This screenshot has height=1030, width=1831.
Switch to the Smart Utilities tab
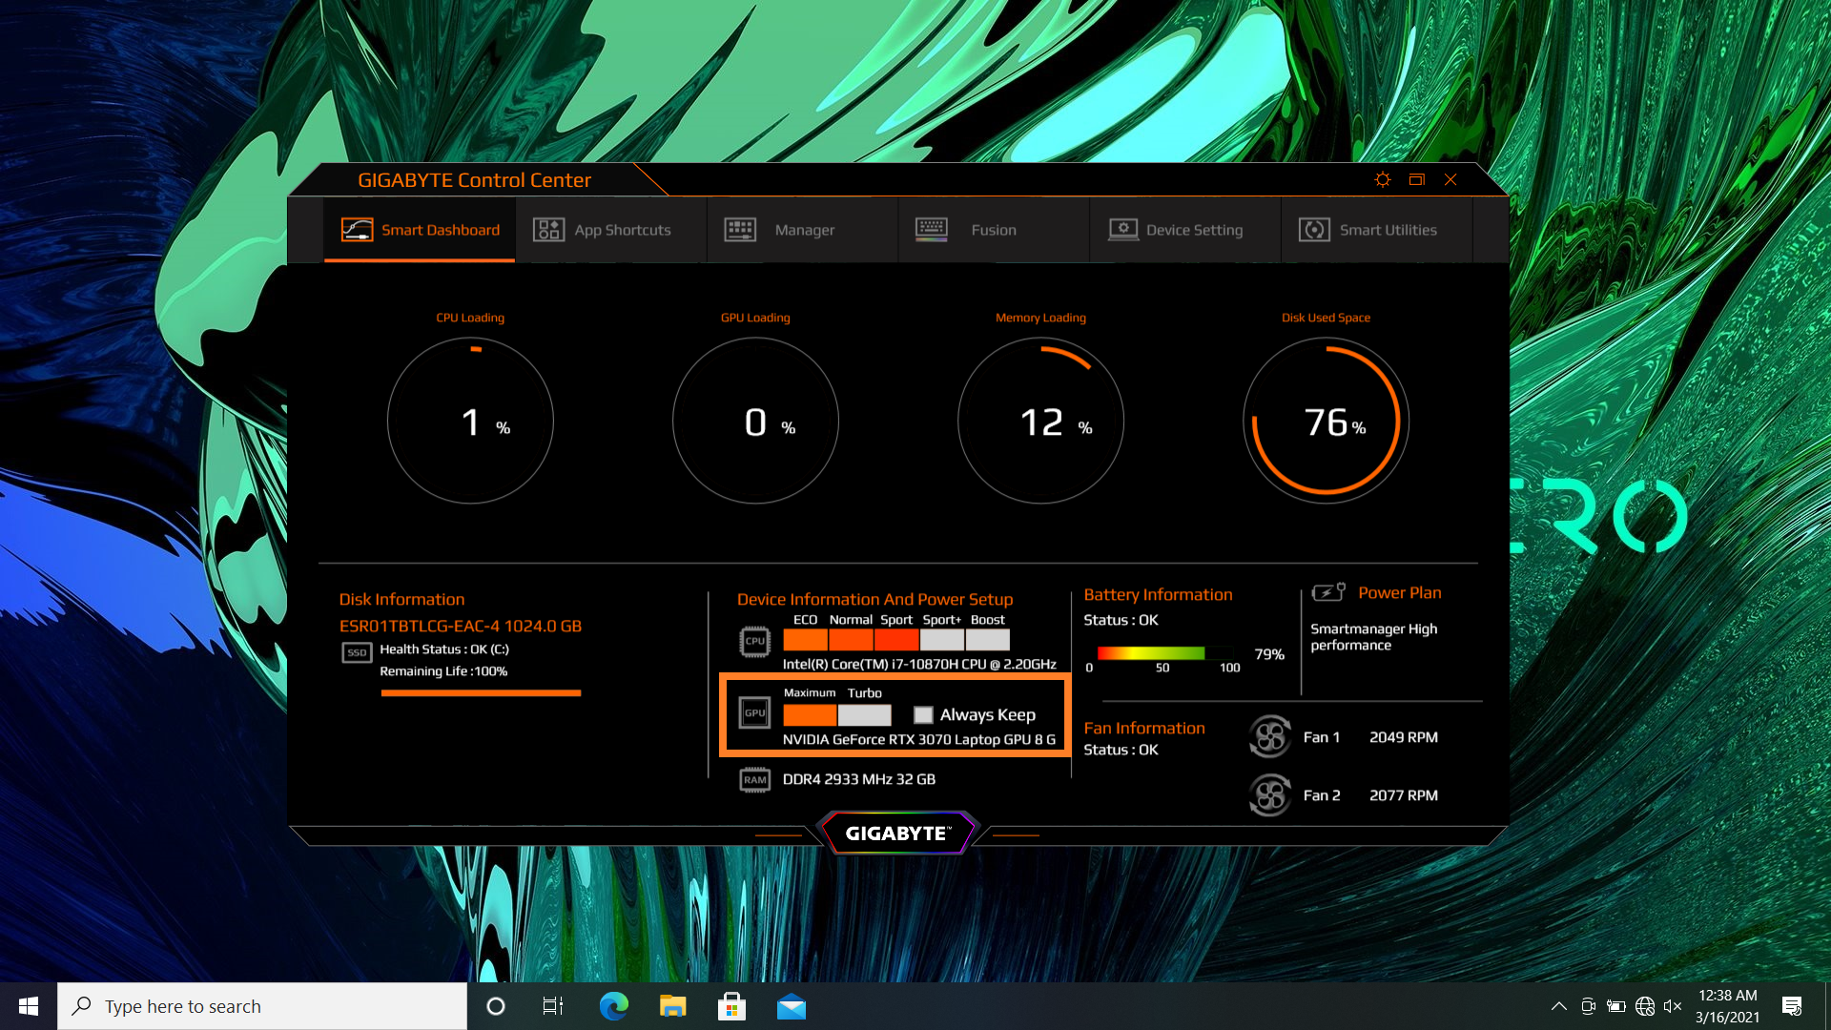click(x=1376, y=230)
